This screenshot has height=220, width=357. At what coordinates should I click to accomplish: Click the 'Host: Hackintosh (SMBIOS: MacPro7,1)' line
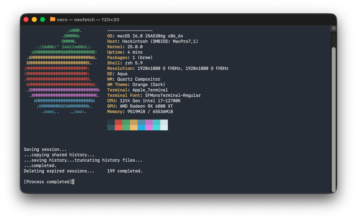coord(153,41)
